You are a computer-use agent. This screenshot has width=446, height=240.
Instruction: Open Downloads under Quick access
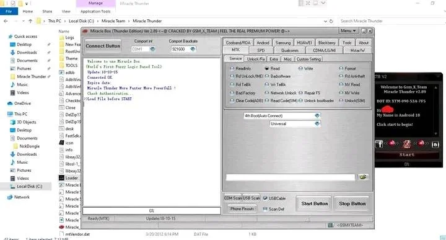pos(27,52)
